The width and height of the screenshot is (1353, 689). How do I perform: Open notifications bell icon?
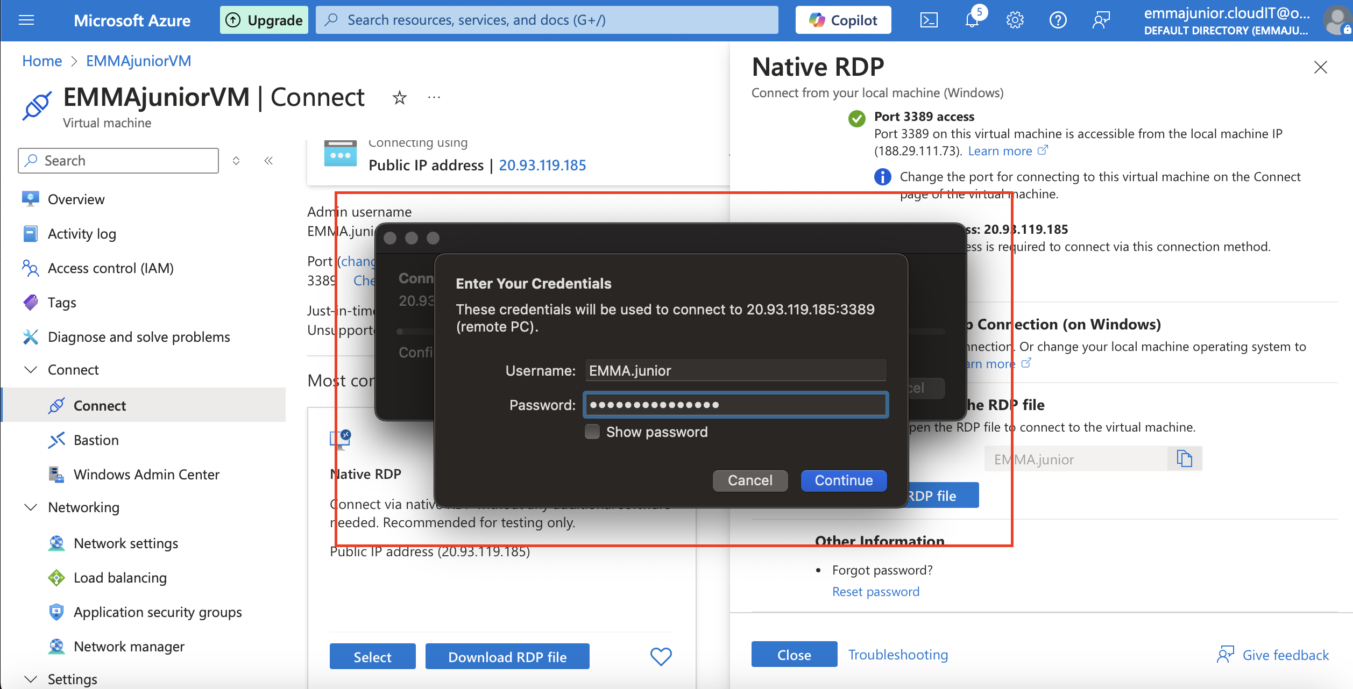[972, 20]
